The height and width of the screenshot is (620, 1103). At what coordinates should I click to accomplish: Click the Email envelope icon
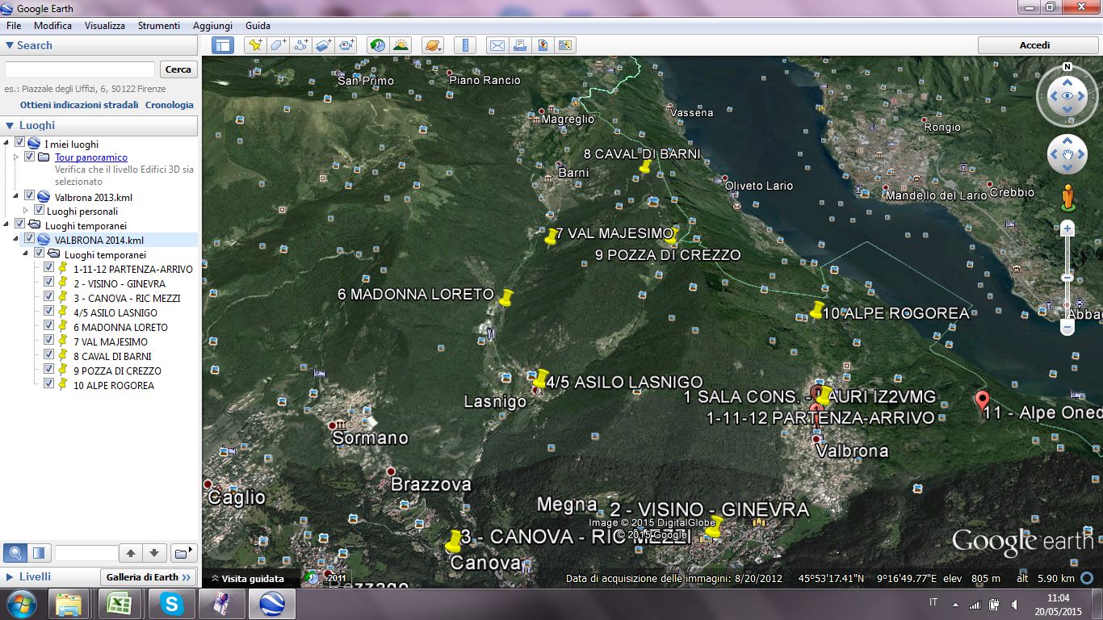click(497, 45)
